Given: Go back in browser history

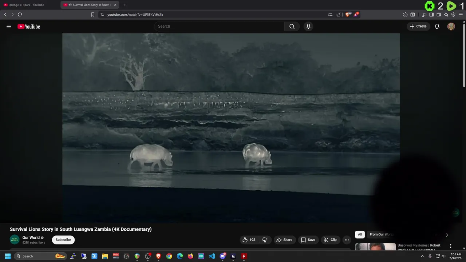Looking at the screenshot, I should pyautogui.click(x=5, y=15).
